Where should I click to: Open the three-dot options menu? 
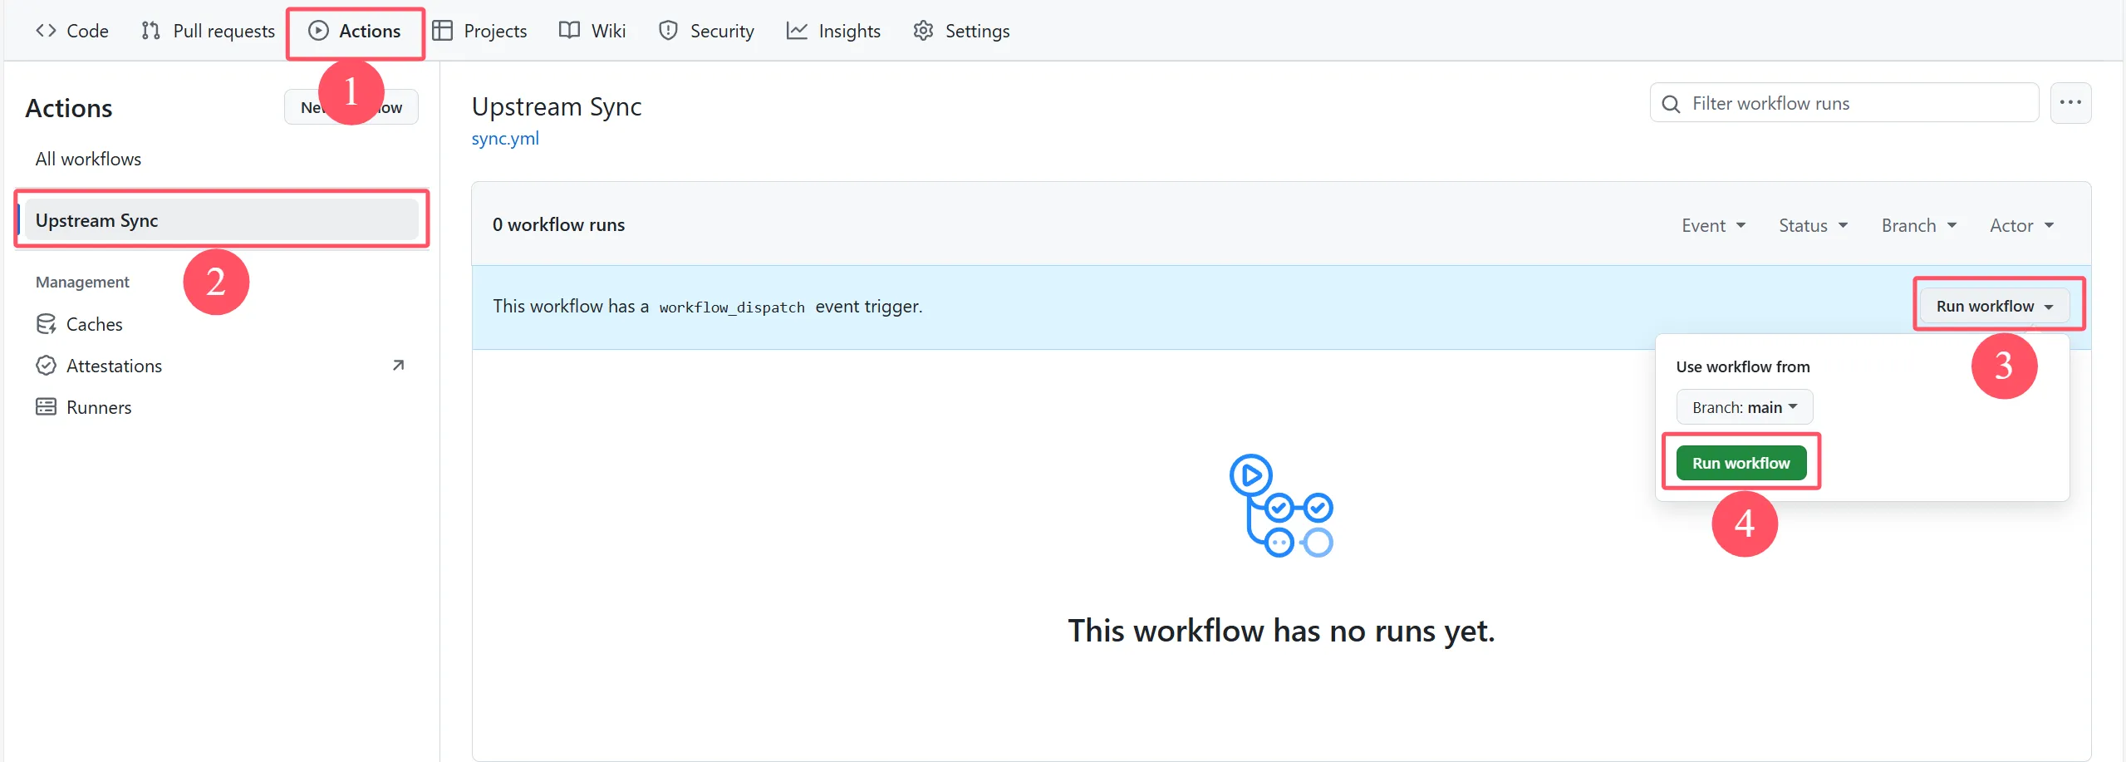click(2070, 103)
